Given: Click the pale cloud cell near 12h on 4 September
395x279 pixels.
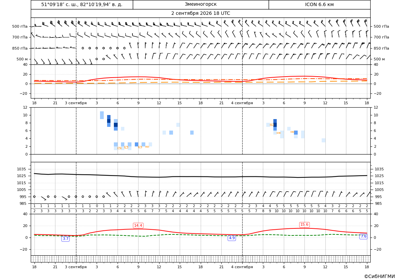Looking at the screenshot, I should [323, 140].
